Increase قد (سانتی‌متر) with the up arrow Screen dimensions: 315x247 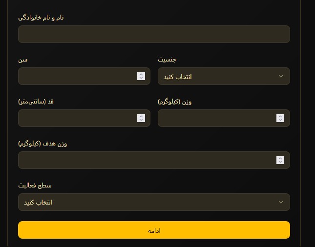click(141, 116)
